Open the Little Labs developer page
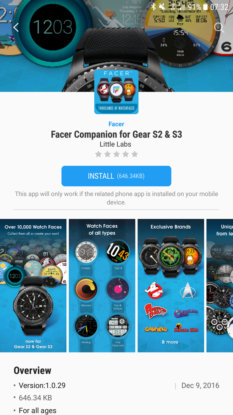Viewport: 233px width, 415px height. (x=115, y=144)
